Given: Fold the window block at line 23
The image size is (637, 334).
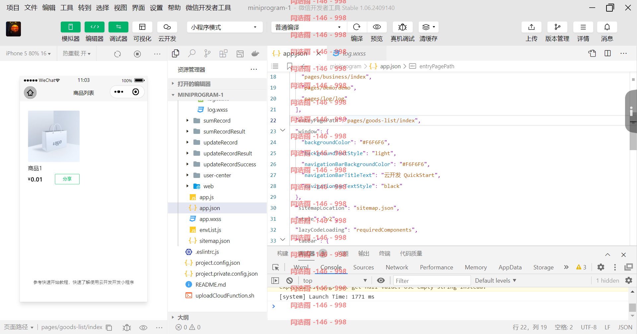Looking at the screenshot, I should (283, 130).
